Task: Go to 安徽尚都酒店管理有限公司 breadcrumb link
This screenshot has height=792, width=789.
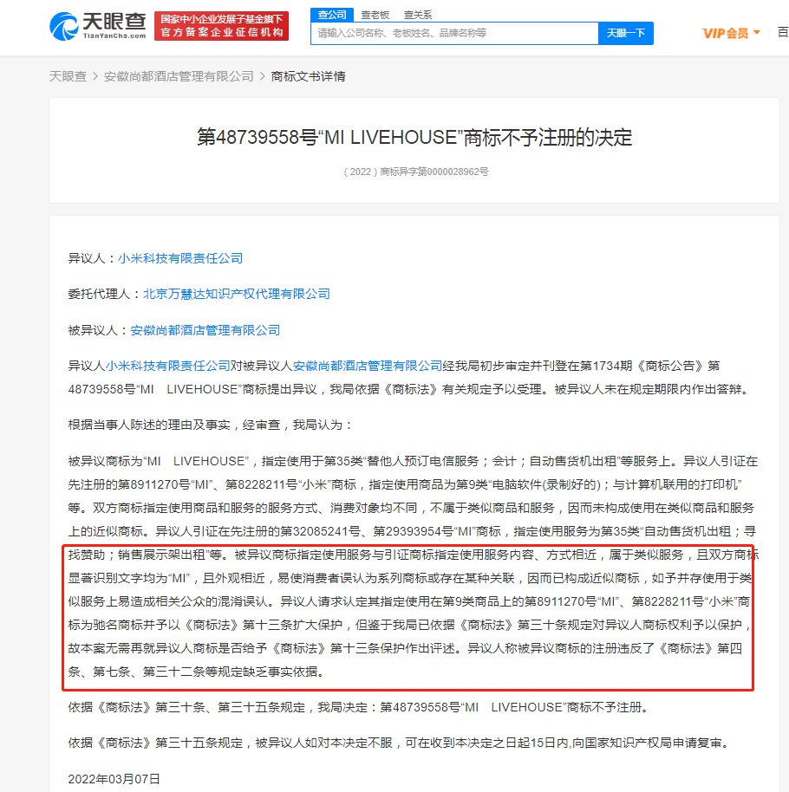Action: click(179, 76)
